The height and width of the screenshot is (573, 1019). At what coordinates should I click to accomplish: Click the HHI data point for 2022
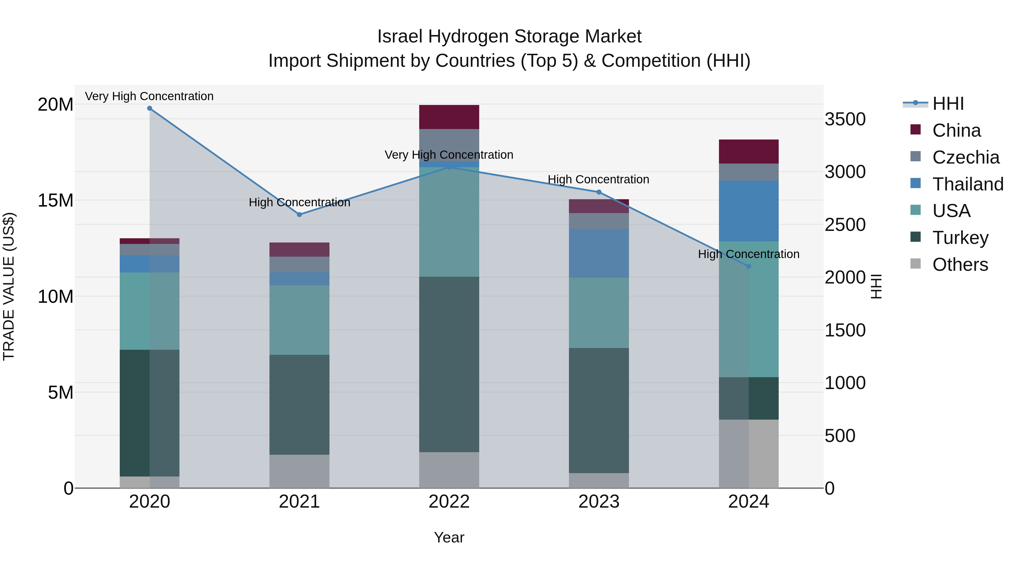click(x=449, y=167)
